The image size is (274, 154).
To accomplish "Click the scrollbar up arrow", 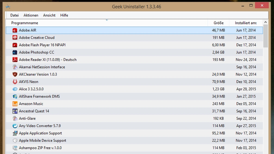I will [265, 22].
